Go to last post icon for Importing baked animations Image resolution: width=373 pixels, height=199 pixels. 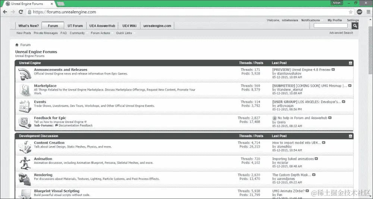[316, 159]
